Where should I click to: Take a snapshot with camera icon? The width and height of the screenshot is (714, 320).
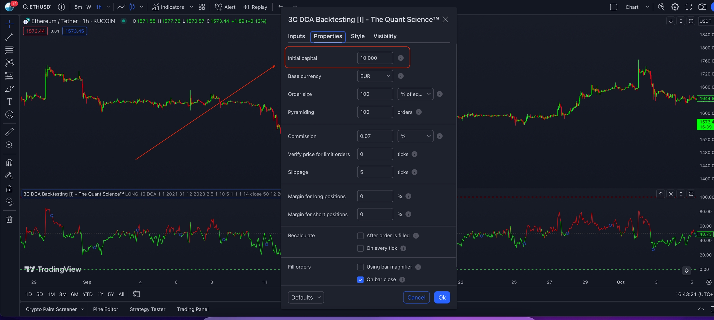pyautogui.click(x=702, y=7)
